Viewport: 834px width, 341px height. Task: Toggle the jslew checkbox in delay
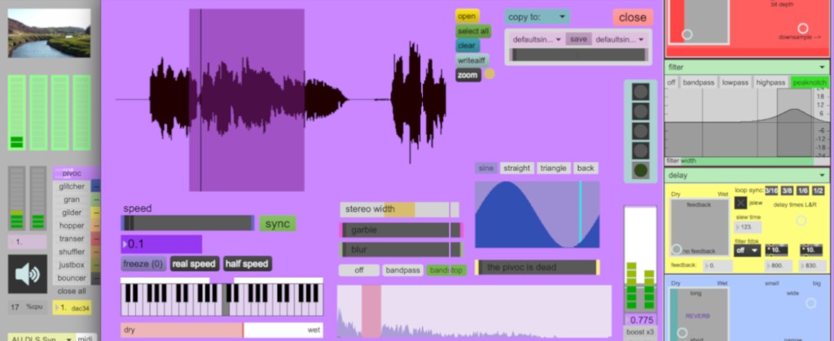pyautogui.click(x=740, y=203)
